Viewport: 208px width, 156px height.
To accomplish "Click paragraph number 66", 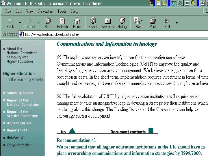I will tap(59, 96).
